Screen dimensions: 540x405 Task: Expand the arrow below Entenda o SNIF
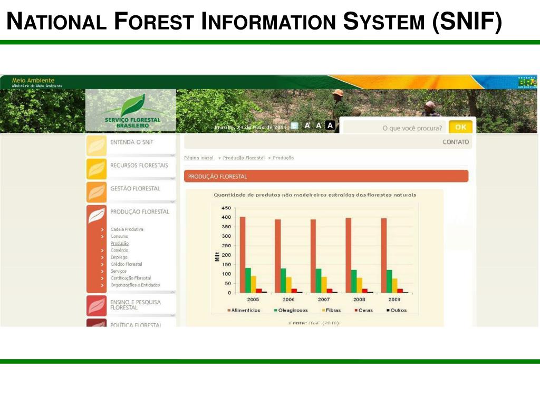pyautogui.click(x=172, y=155)
